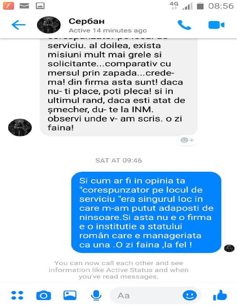Tap the blue sent message bubble
Image resolution: width=237 pixels, height=308 pixels.
tap(146, 212)
